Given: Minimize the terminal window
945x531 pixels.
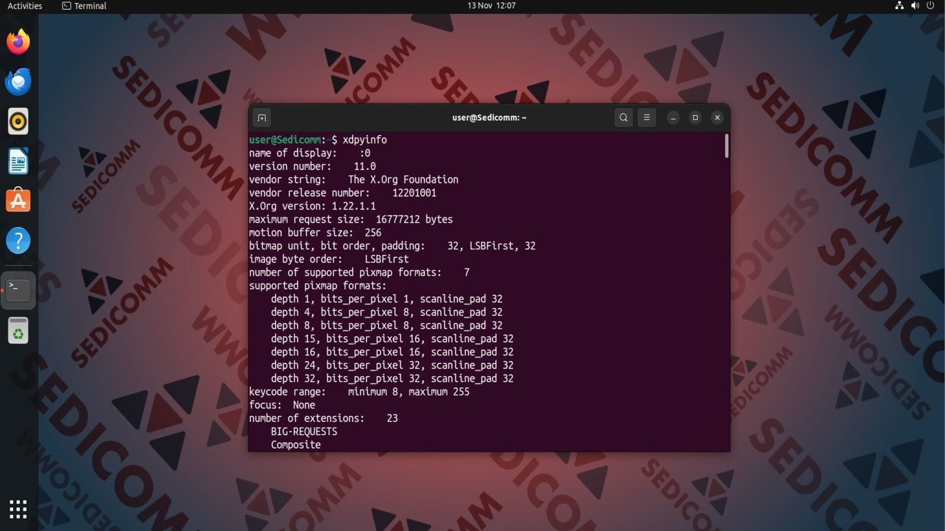Looking at the screenshot, I should 673,118.
